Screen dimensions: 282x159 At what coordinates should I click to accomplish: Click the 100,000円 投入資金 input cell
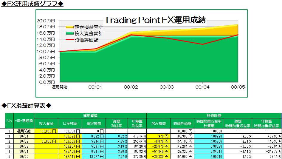point(46,131)
